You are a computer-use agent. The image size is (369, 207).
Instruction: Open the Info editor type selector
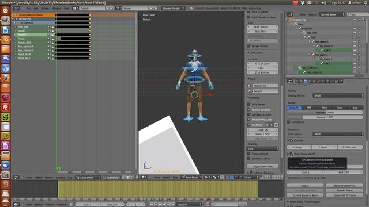coord(16,8)
